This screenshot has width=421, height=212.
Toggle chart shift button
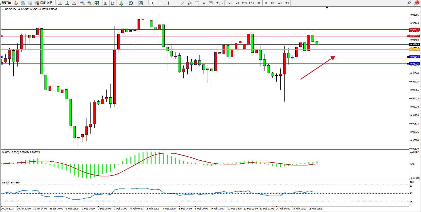coord(113,3)
